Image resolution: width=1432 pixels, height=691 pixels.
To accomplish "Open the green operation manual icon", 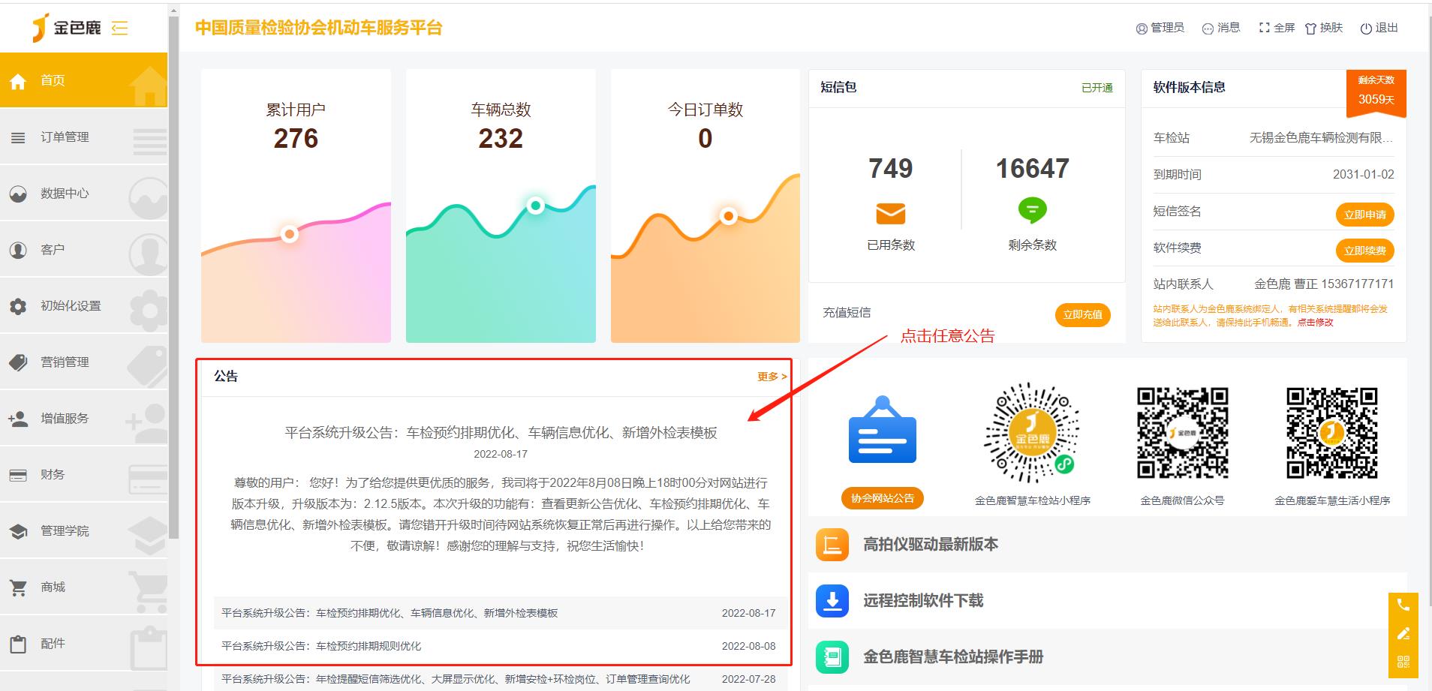I will (x=832, y=657).
